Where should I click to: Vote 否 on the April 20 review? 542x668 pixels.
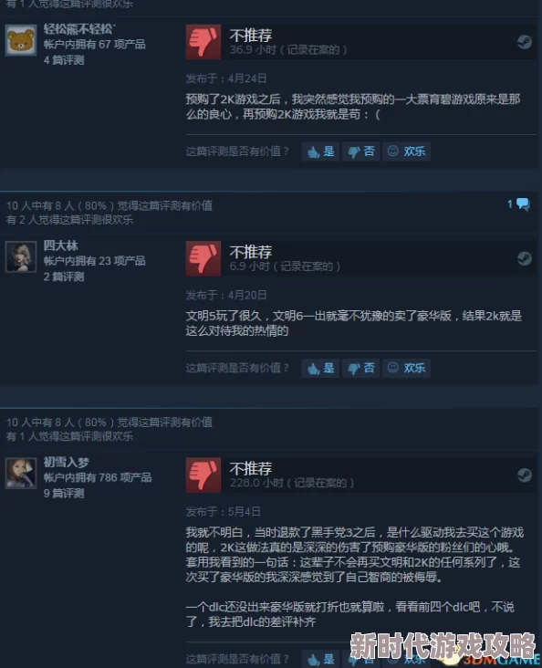361,368
